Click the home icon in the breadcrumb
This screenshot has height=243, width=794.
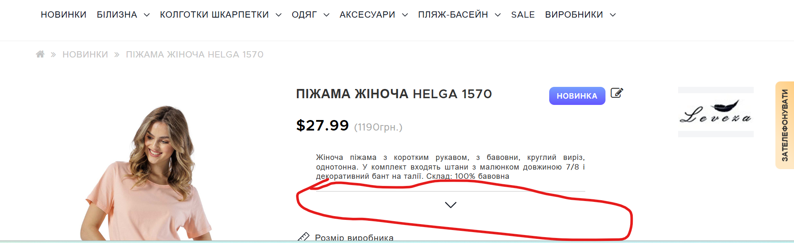pos(40,54)
